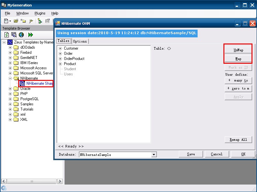Click the Tutorials folder icon
The image size is (257, 192).
[x=16, y=109]
